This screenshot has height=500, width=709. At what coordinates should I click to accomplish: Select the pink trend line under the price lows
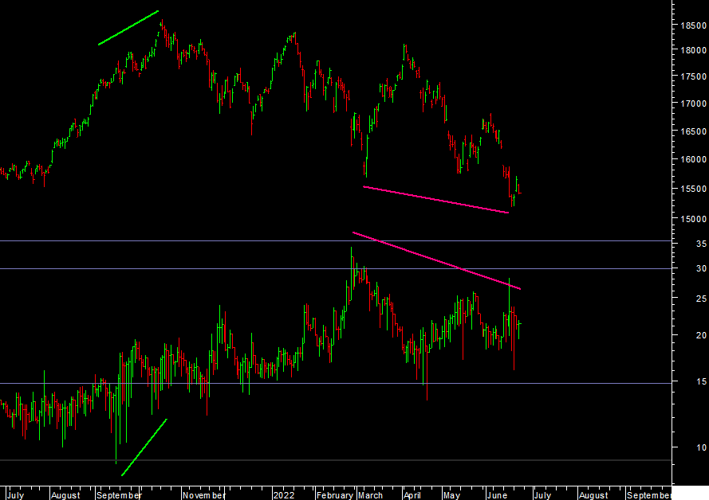(x=436, y=200)
